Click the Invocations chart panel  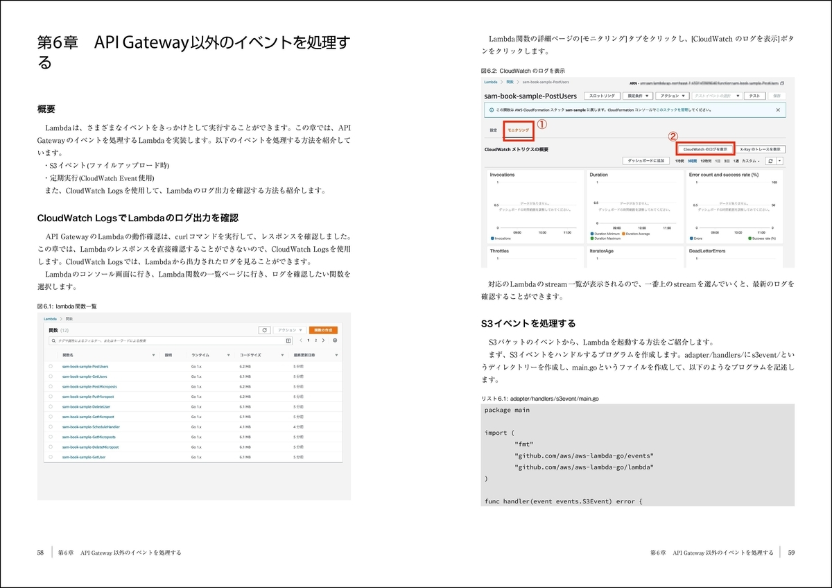[535, 205]
